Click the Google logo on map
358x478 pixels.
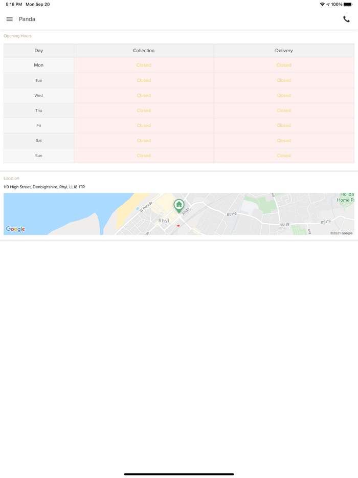(x=15, y=229)
